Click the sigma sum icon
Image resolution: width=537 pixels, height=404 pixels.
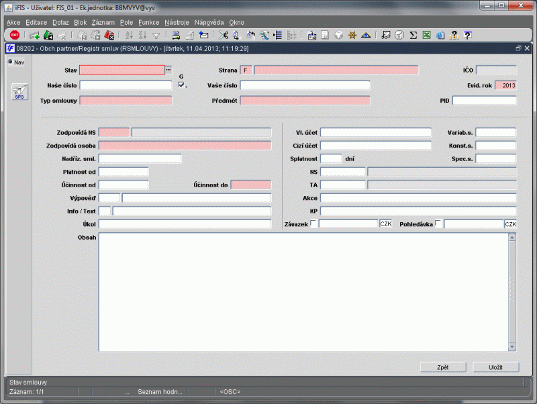point(413,35)
